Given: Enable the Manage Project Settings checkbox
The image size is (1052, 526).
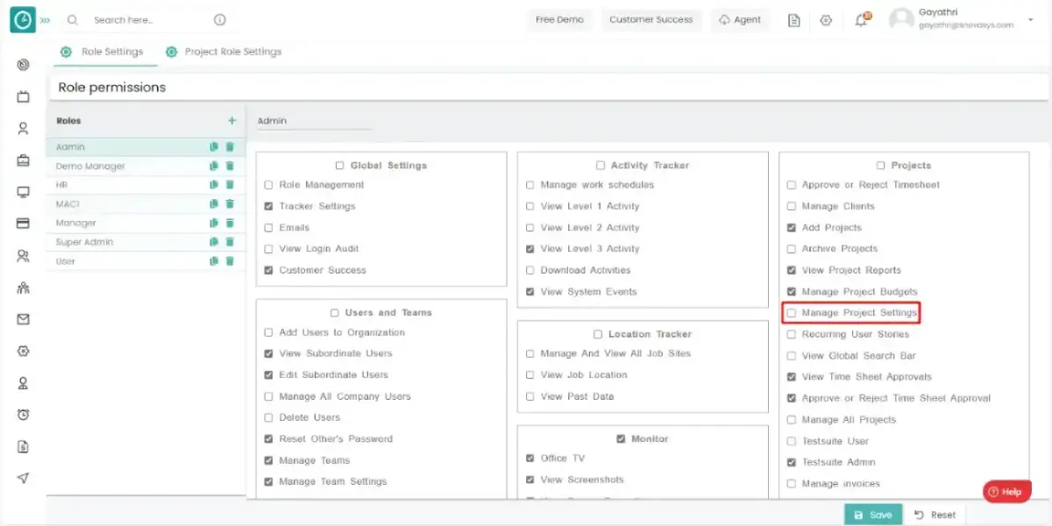Looking at the screenshot, I should [792, 313].
